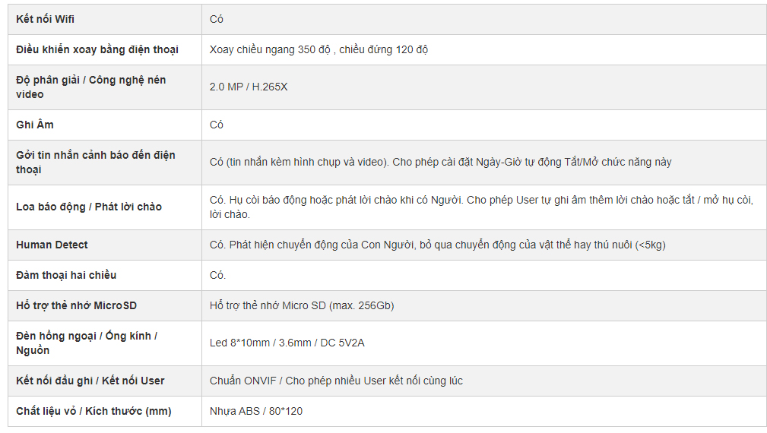The width and height of the screenshot is (767, 433).
Task: Click the 'Hỗ trợ thẻ nhớ MicroSD' label
Action: [x=76, y=305]
